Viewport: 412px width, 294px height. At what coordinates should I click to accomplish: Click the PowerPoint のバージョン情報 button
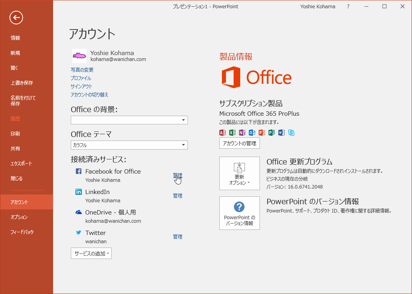240,213
